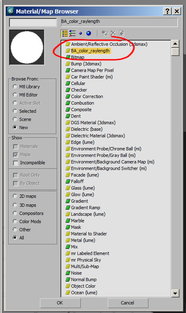Click the icon beside Ocean (lume)
This screenshot has height=313, width=186.
[x=68, y=293]
